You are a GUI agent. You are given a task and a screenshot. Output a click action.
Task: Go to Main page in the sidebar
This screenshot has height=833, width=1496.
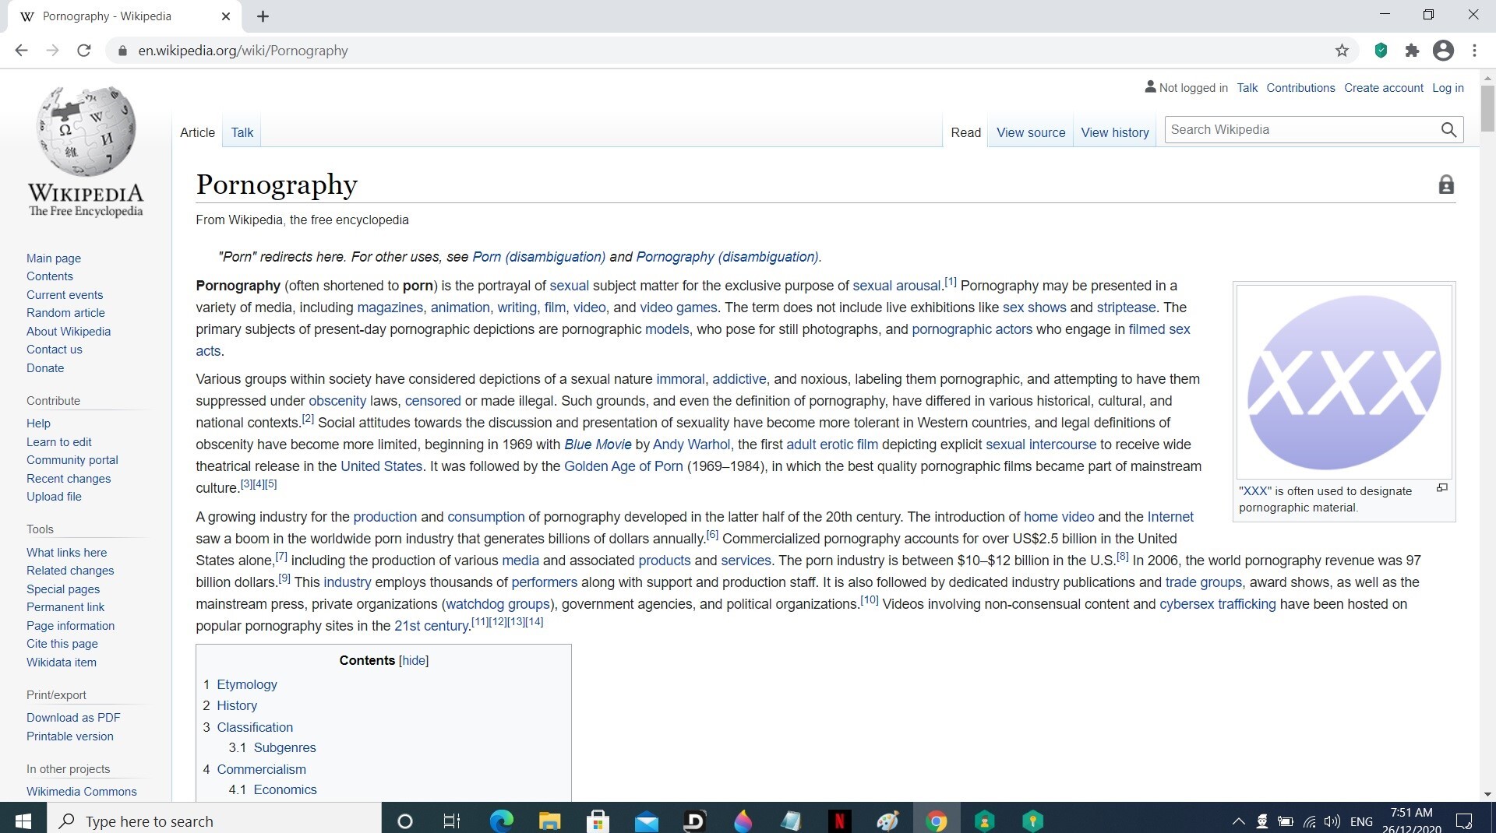54,258
